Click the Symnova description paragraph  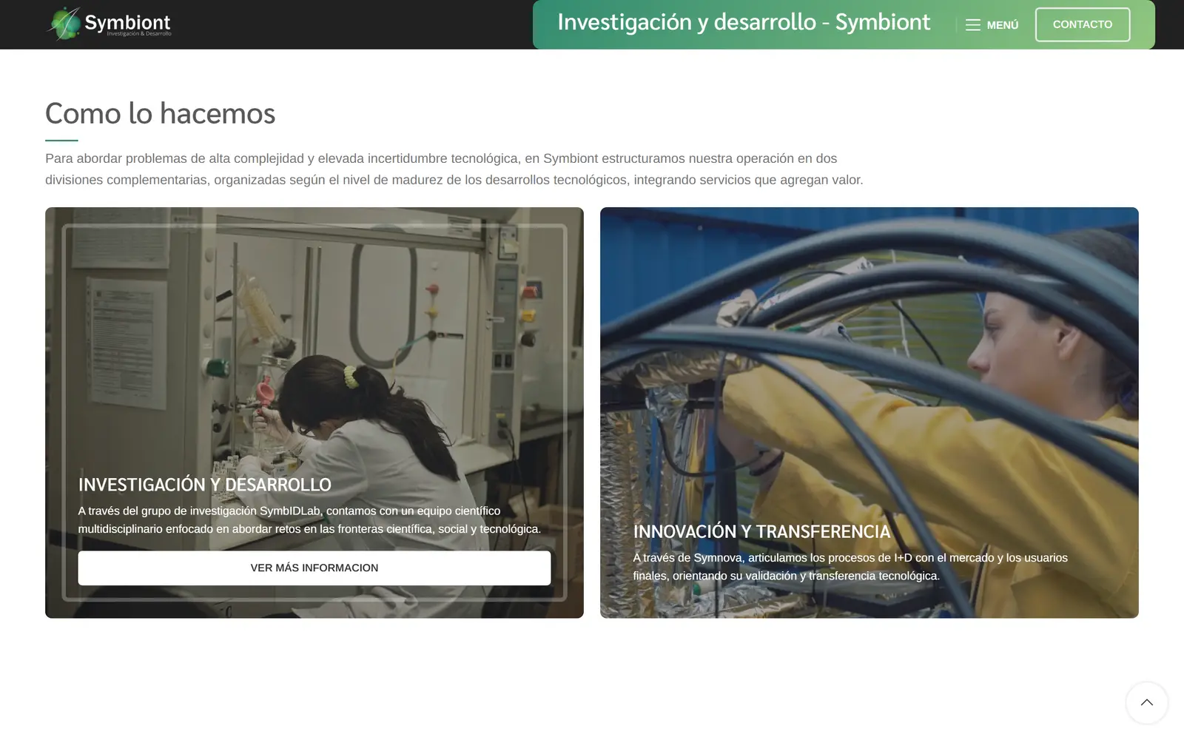[x=850, y=567]
